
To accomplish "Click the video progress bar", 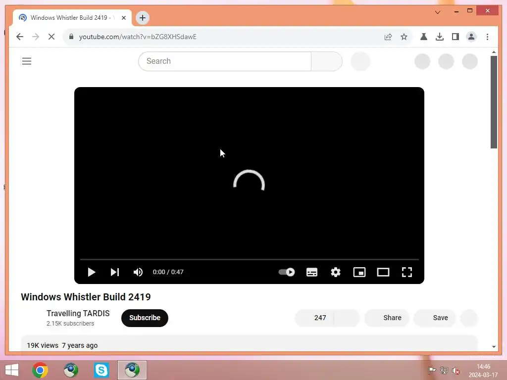I will coord(250,259).
